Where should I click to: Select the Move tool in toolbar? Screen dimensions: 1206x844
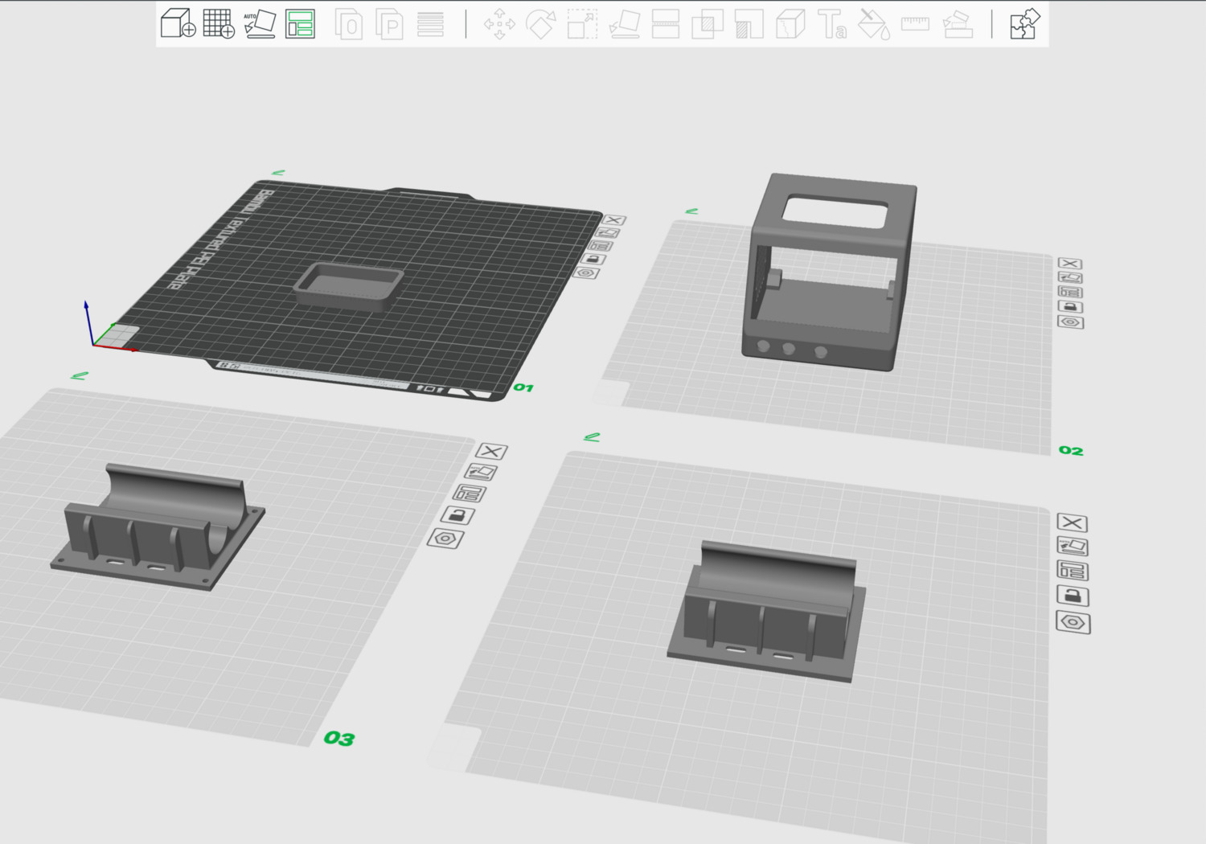(499, 24)
